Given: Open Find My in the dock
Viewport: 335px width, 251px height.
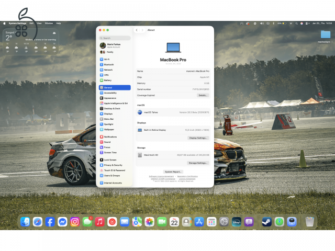Looking at the screenshot, I should [280, 222].
